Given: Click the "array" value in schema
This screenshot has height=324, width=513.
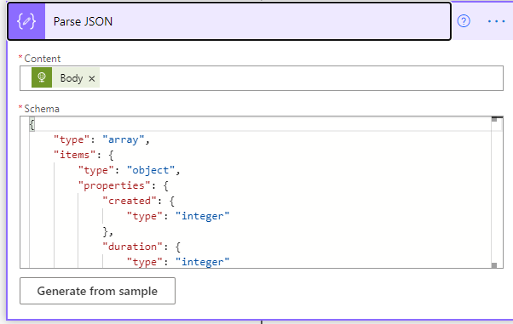Looking at the screenshot, I should [124, 139].
